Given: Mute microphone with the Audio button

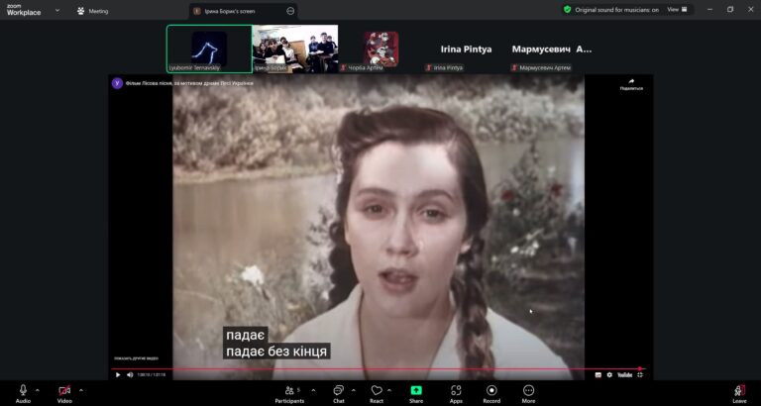Looking at the screenshot, I should click(23, 391).
